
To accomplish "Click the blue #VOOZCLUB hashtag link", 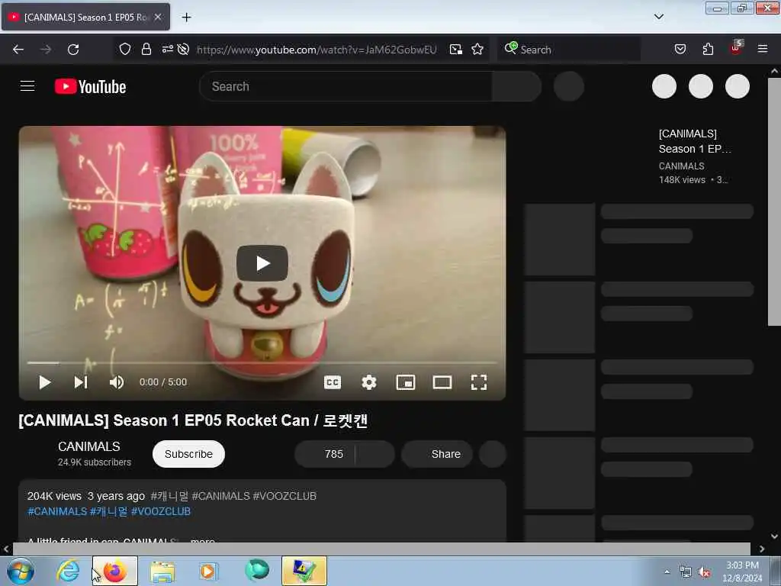I will pyautogui.click(x=161, y=511).
